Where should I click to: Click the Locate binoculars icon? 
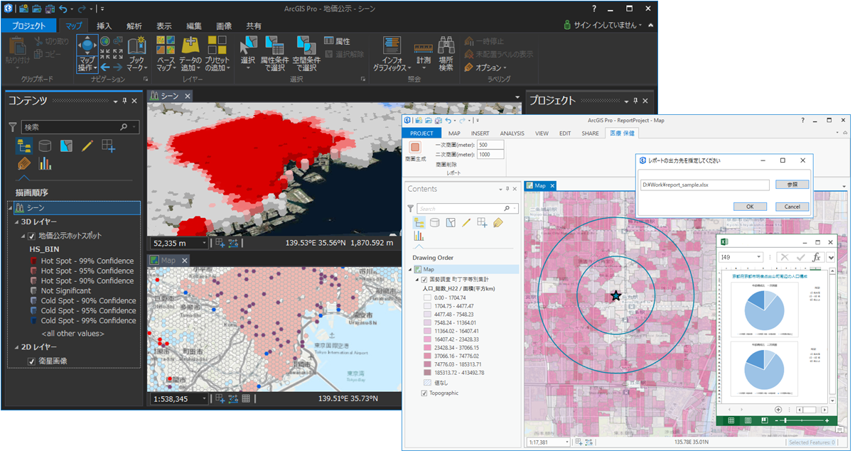[446, 45]
